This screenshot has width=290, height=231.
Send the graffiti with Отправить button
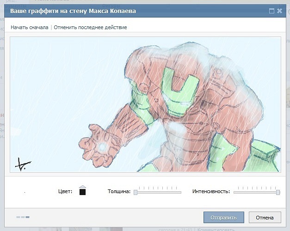pyautogui.click(x=224, y=218)
